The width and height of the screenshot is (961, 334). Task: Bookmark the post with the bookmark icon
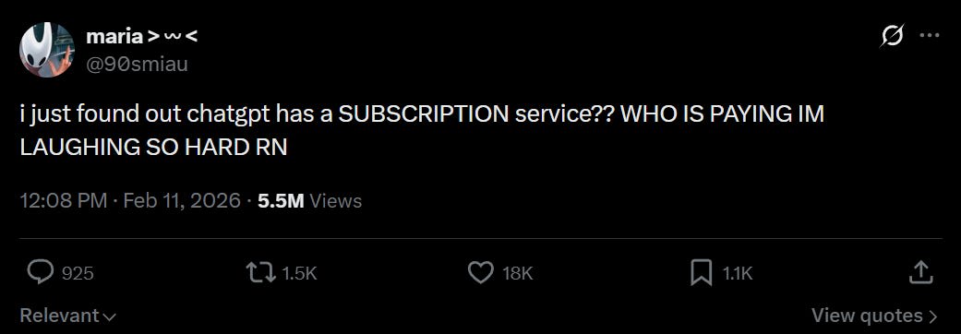coord(702,273)
